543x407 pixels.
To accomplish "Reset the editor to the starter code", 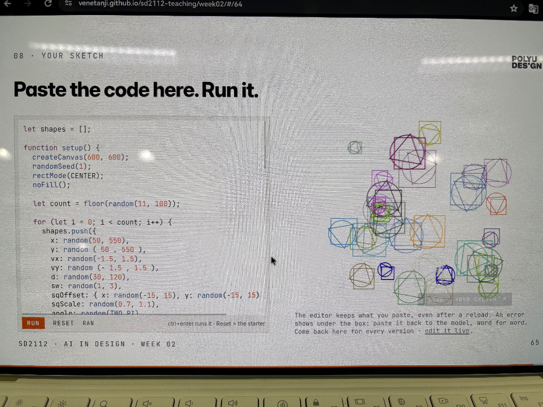I will click(64, 323).
